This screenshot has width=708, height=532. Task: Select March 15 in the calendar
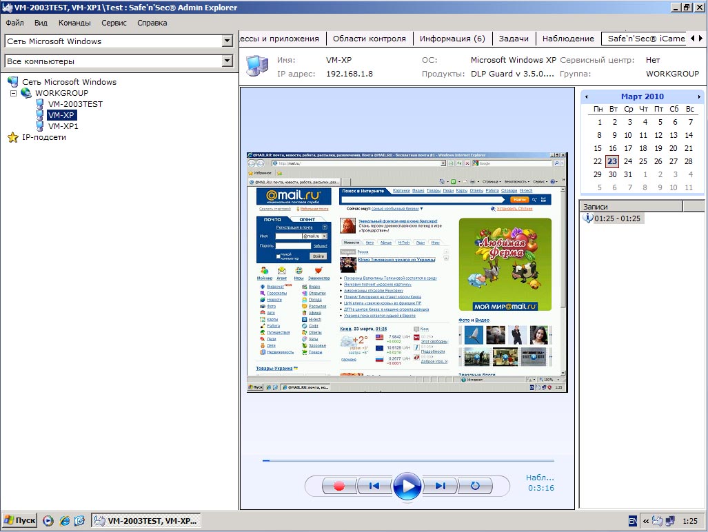pos(598,148)
